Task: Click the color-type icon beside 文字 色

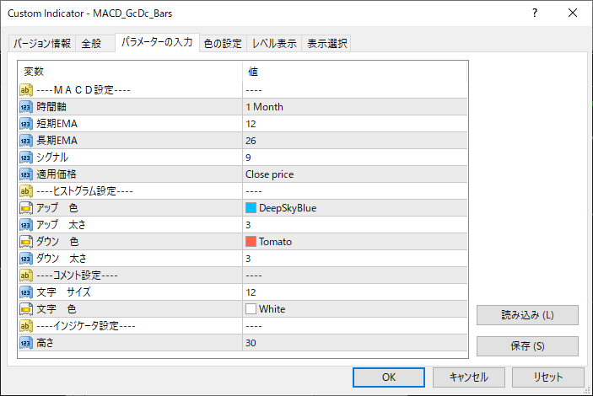Action: coord(26,309)
